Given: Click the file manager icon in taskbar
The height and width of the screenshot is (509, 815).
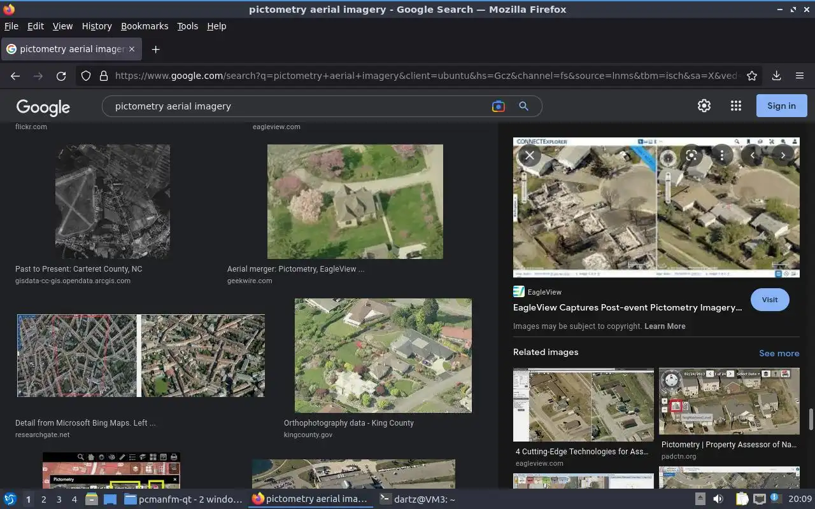Looking at the screenshot, I should (x=92, y=499).
